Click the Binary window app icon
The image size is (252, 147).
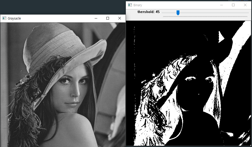[x=130, y=5]
